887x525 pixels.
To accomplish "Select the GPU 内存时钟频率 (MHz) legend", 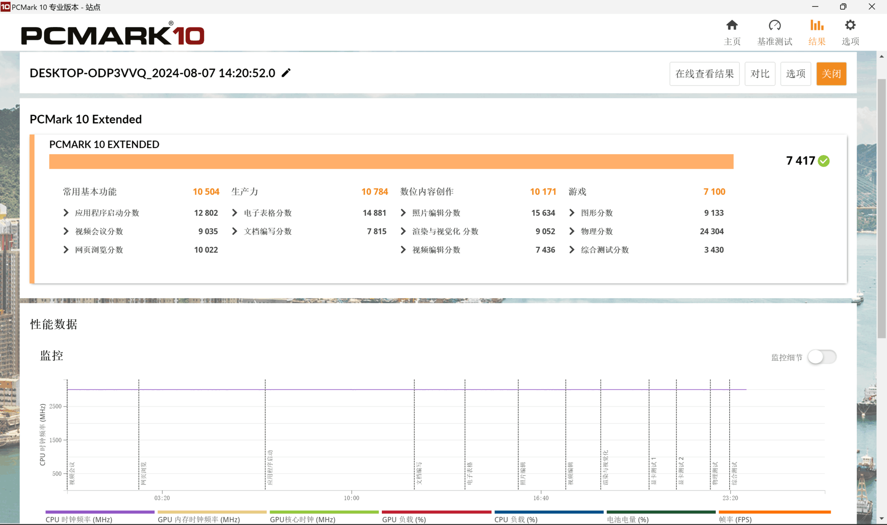I will (212, 517).
